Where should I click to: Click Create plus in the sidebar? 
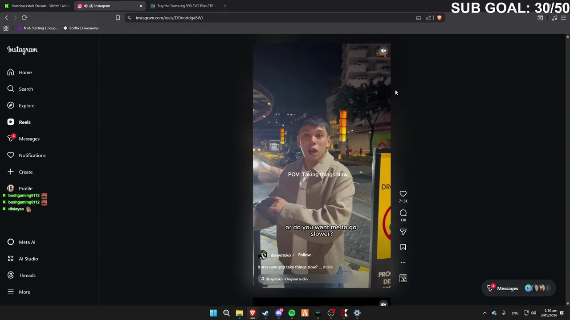point(20,172)
